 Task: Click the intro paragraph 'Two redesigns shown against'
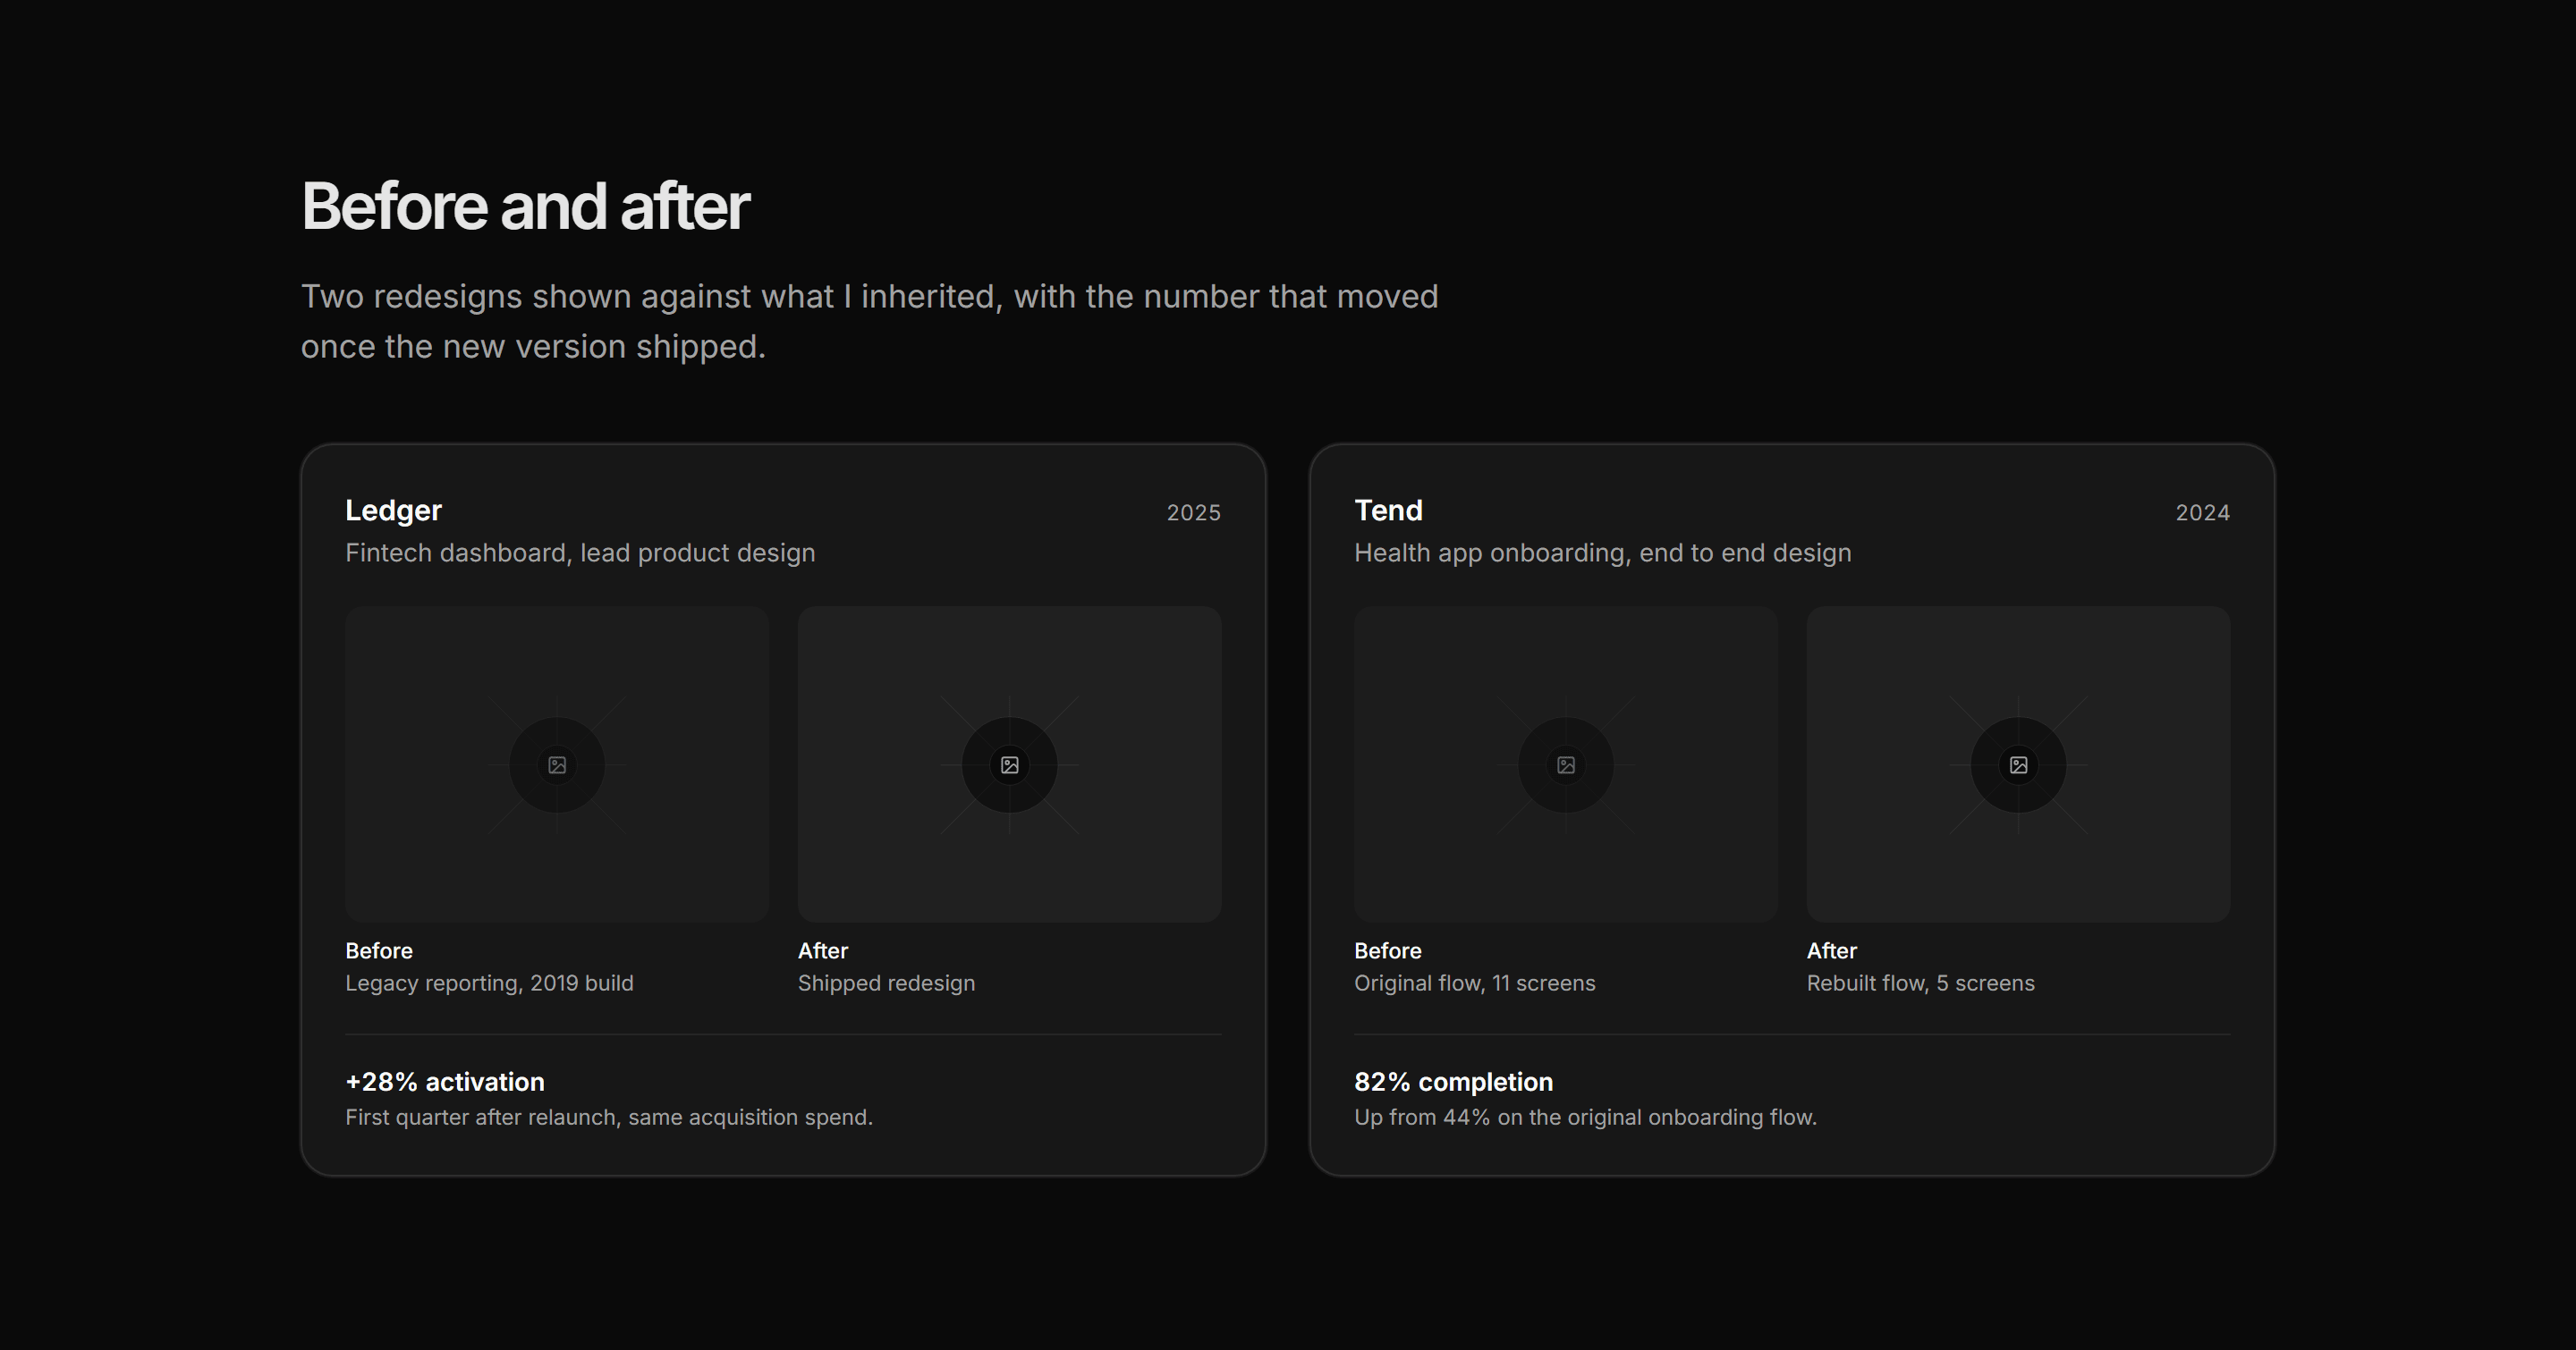point(870,321)
